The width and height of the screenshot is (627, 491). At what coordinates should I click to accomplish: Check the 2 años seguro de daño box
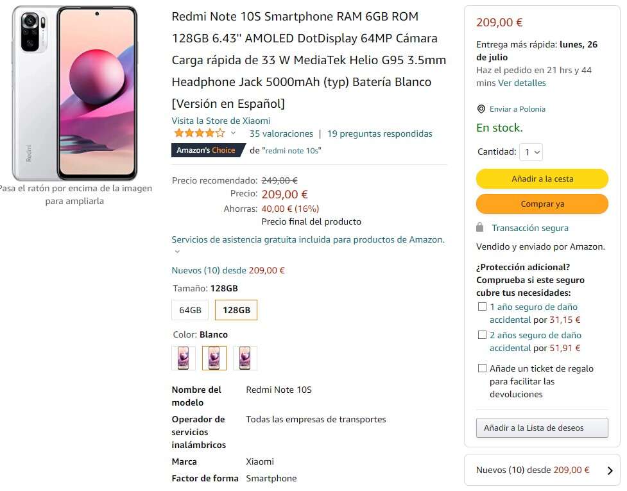(x=482, y=335)
